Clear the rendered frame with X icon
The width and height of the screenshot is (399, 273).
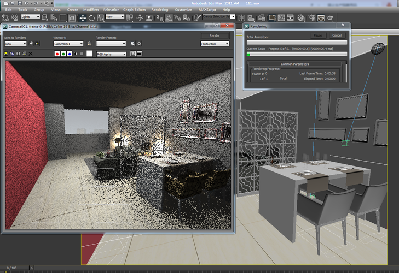click(x=31, y=54)
